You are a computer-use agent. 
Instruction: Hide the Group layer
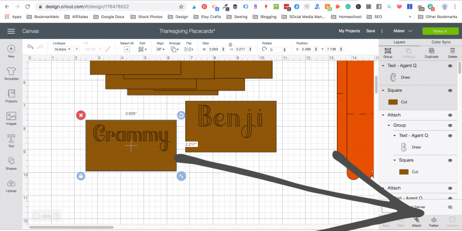click(450, 125)
